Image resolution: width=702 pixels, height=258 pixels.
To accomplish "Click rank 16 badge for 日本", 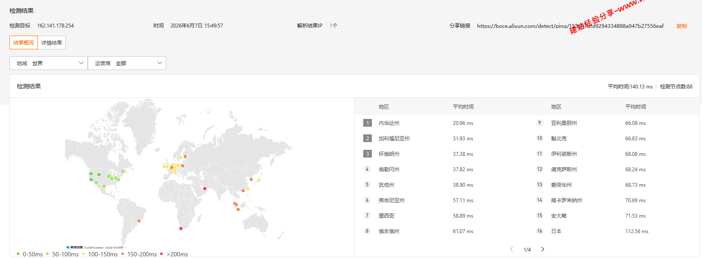I will pos(540,231).
